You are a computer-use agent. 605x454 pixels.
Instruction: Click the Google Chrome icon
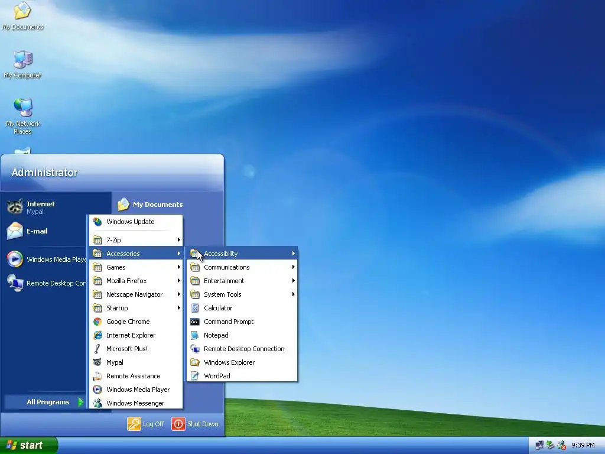[97, 322]
